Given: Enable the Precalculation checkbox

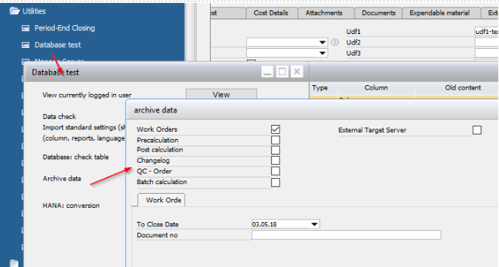Looking at the screenshot, I should point(276,140).
